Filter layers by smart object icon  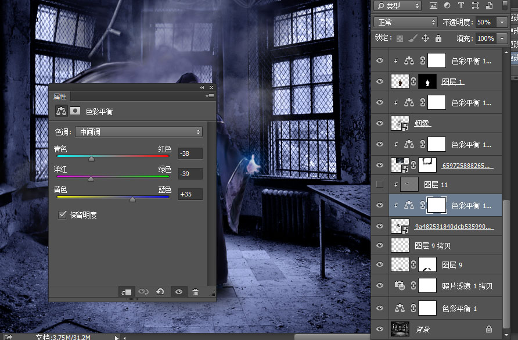pos(490,6)
